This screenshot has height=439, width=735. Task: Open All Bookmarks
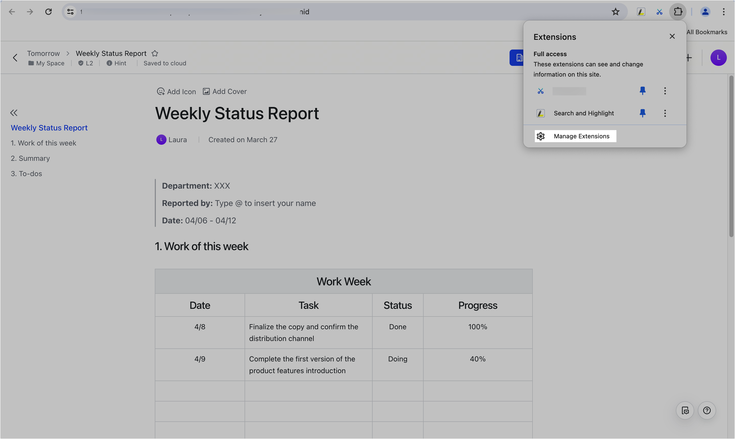pyautogui.click(x=707, y=32)
